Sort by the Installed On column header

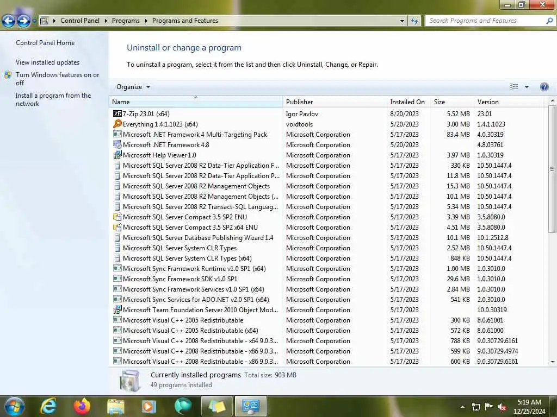[x=409, y=102]
